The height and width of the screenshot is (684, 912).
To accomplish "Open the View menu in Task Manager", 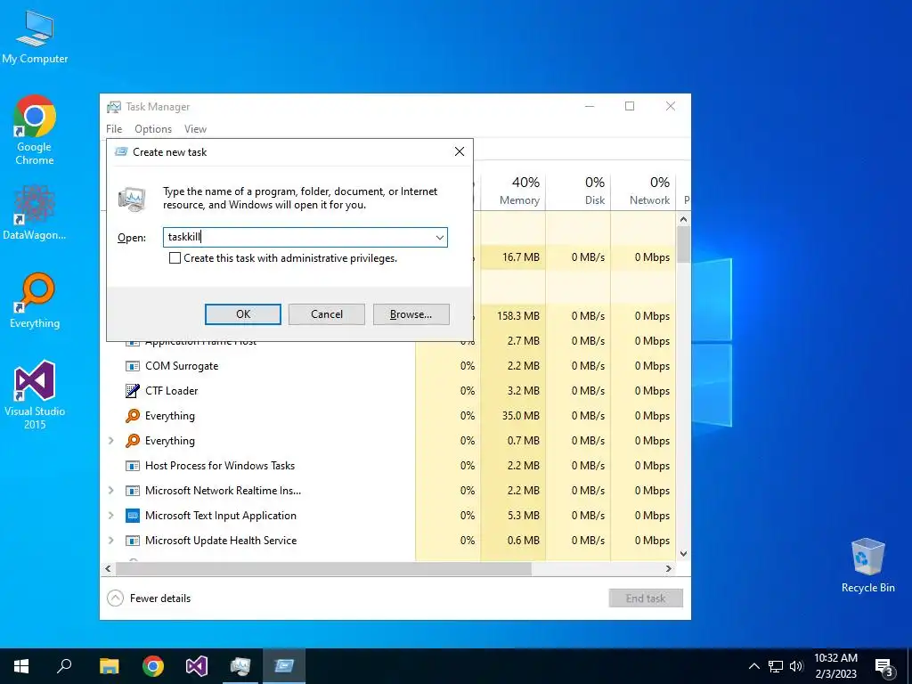I will click(195, 129).
